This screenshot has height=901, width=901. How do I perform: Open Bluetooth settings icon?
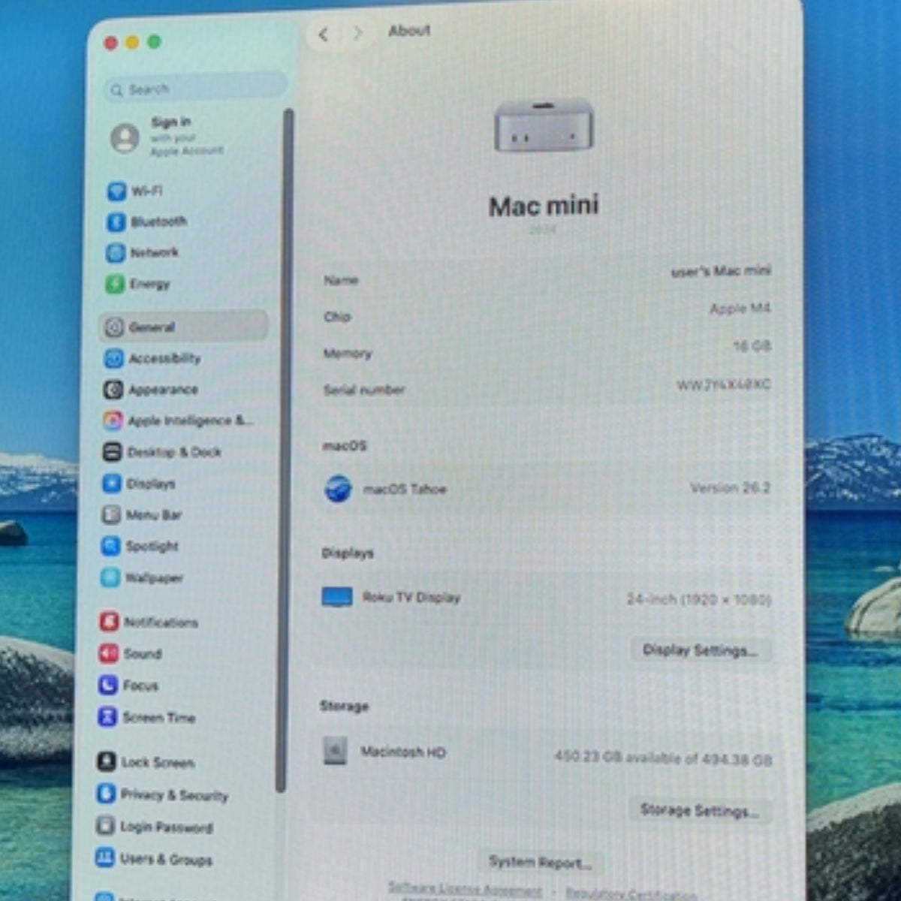pos(116,221)
